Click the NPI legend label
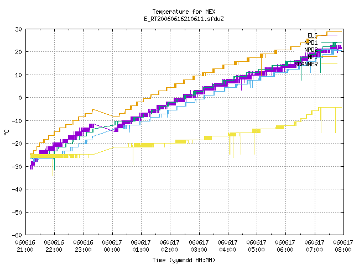This screenshot has width=354, height=265. 313,57
